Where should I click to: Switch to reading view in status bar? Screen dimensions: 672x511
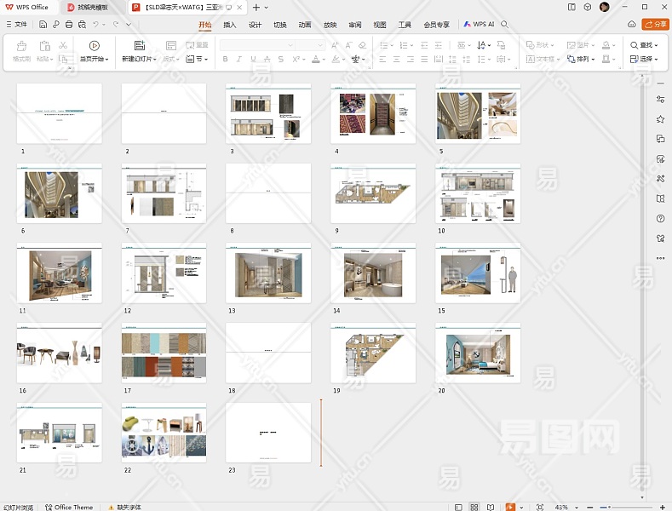[490, 507]
